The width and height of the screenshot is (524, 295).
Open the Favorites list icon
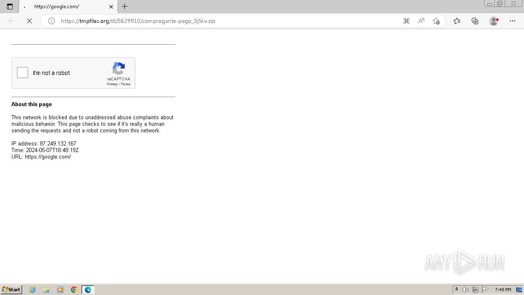pyautogui.click(x=457, y=21)
